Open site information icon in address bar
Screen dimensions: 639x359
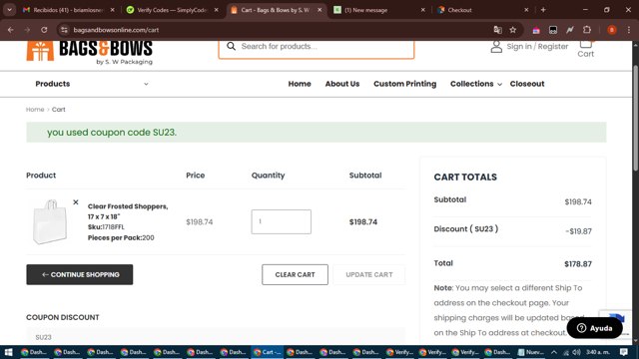coord(64,30)
